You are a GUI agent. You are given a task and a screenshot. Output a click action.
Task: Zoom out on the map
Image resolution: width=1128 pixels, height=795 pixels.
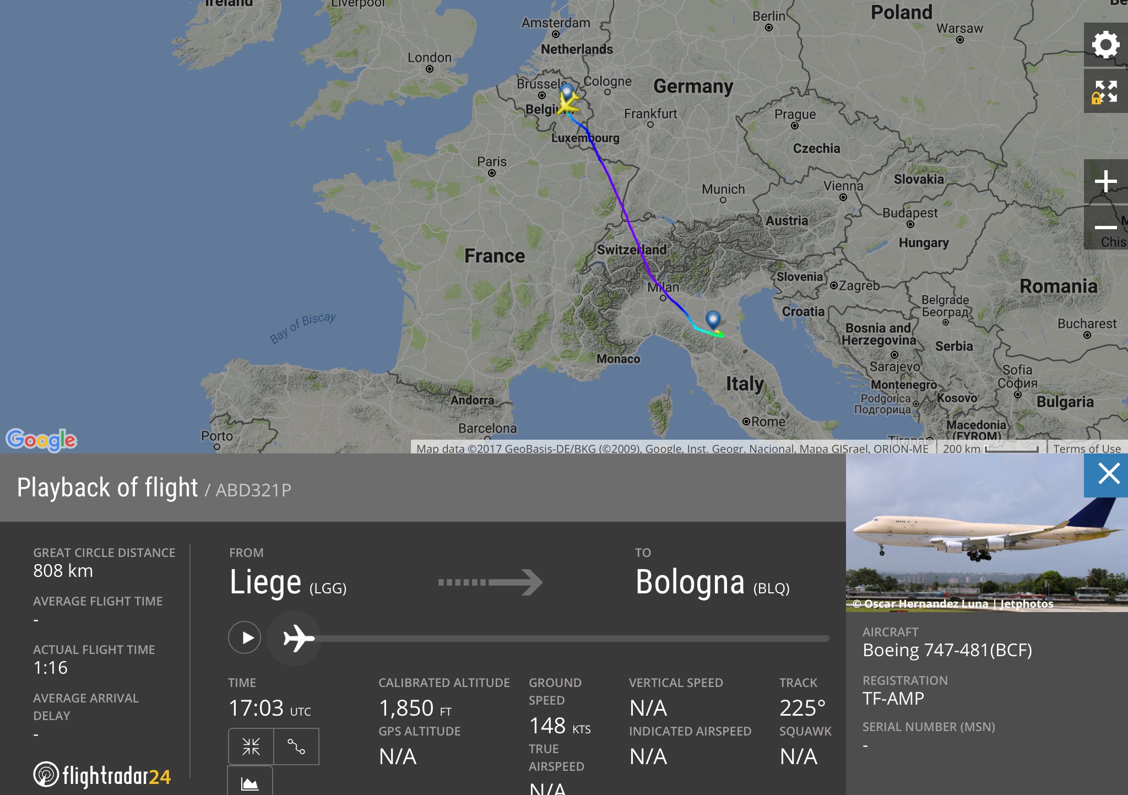point(1105,227)
